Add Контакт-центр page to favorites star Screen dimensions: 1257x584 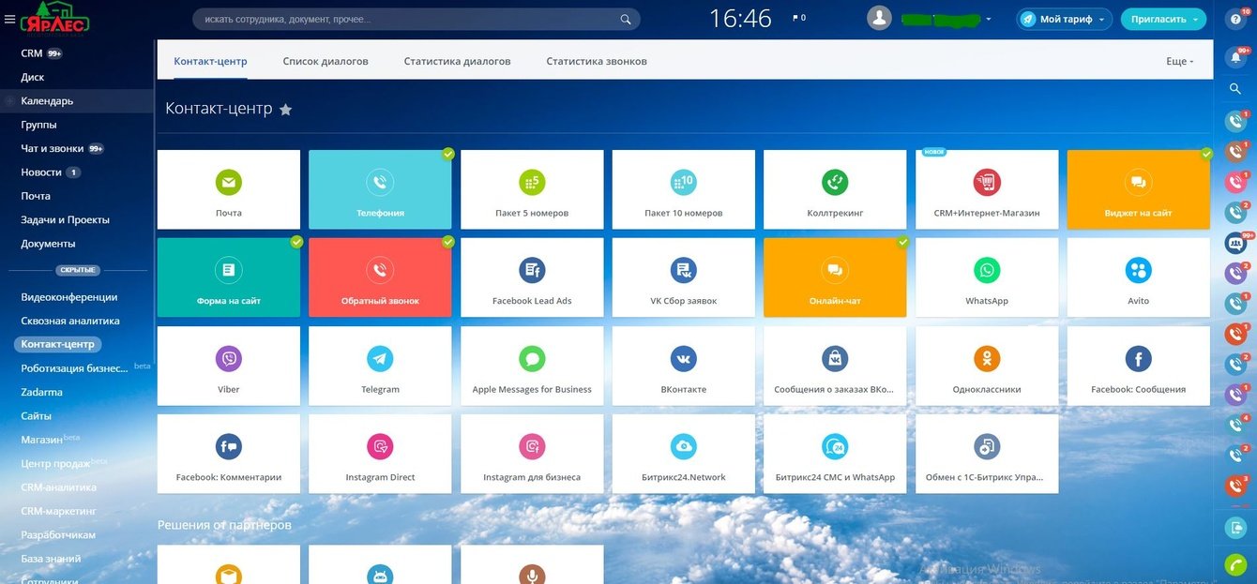point(286,110)
